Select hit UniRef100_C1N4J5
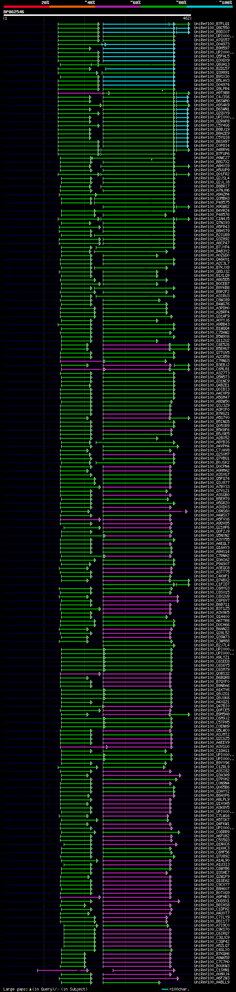Screen dimensions: 236x992 click(x=212, y=219)
